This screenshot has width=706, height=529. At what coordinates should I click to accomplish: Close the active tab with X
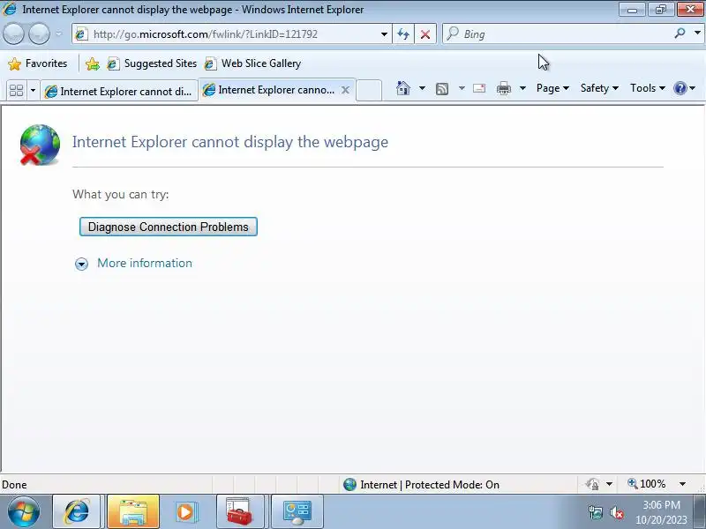click(345, 90)
